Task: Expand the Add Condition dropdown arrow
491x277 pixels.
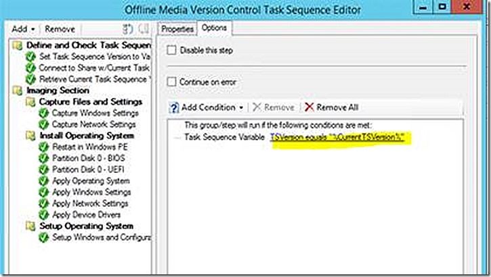Action: click(241, 107)
